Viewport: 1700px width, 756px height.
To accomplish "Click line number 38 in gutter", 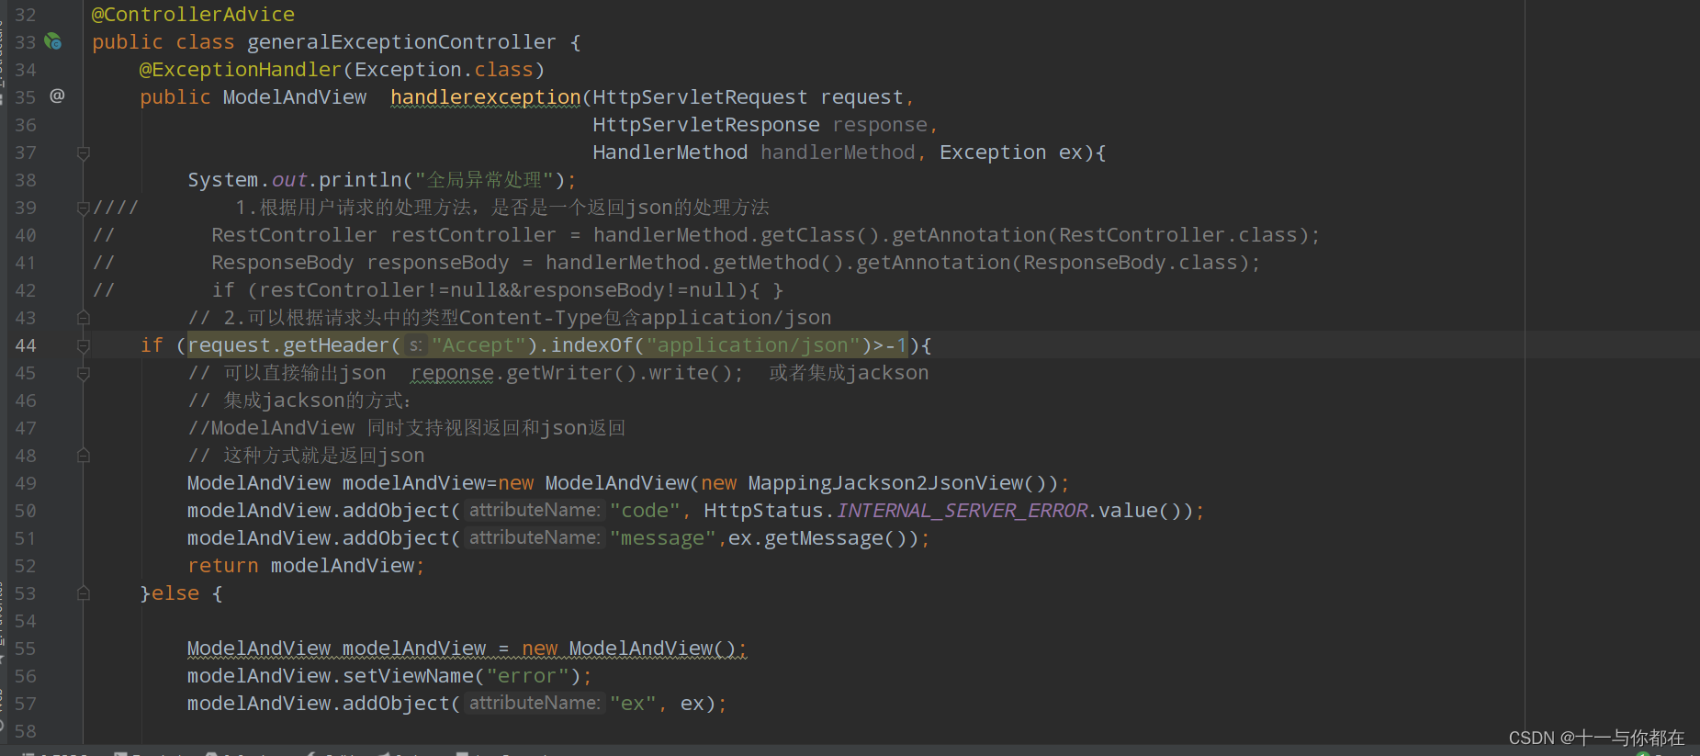I will (26, 180).
